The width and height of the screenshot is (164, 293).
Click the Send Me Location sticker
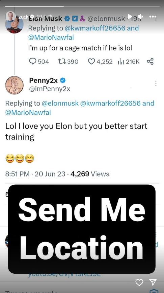82,229
